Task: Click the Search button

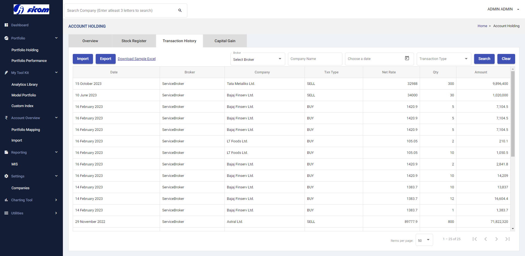Action: coord(484,59)
